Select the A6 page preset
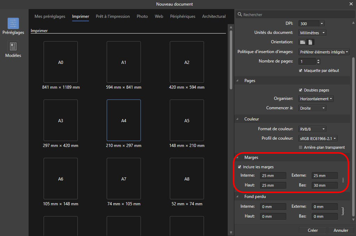Viewport: 356px width, 236px height. tap(61, 179)
